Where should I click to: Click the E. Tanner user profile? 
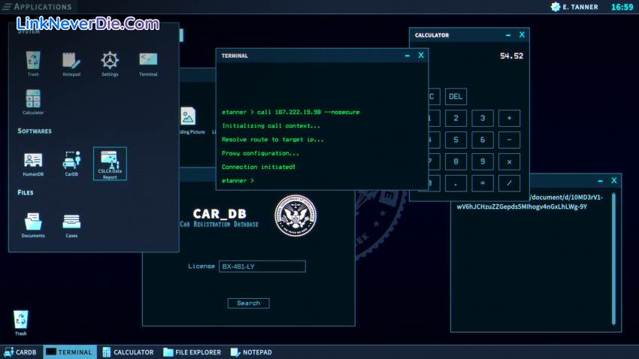575,7
